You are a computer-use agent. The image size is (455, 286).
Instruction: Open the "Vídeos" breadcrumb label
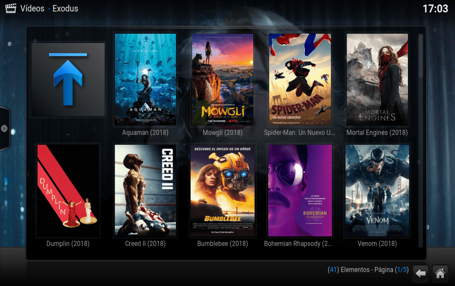point(32,8)
